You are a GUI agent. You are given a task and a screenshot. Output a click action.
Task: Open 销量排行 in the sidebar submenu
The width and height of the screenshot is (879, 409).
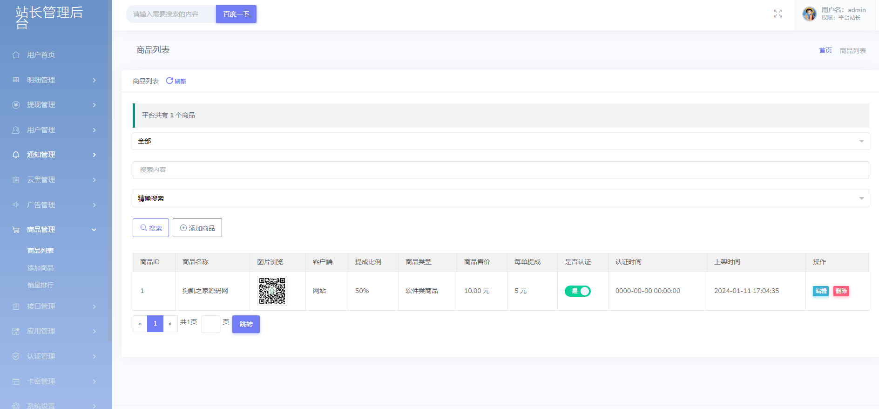click(x=41, y=285)
